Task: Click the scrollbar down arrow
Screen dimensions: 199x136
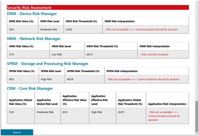Action: [x=197, y=134]
